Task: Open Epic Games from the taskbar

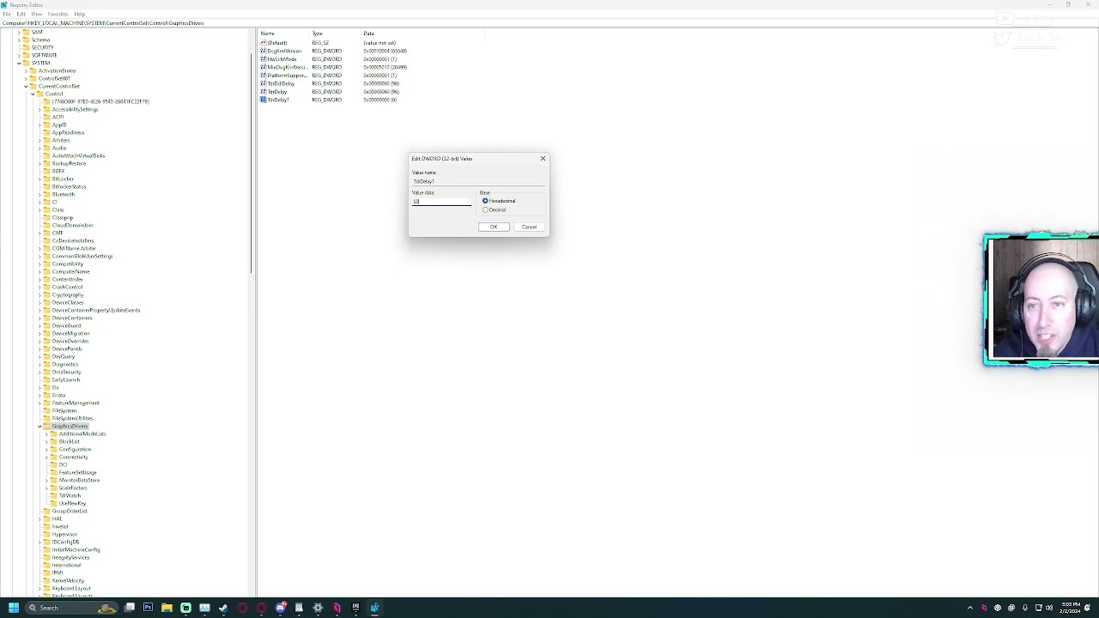Action: (x=355, y=608)
